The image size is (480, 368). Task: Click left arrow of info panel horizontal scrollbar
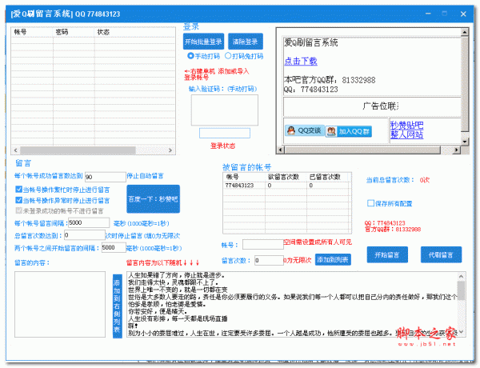(280, 150)
